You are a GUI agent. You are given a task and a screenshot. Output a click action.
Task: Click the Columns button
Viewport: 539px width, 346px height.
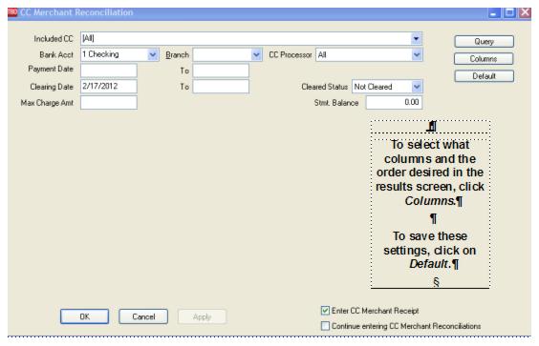484,59
